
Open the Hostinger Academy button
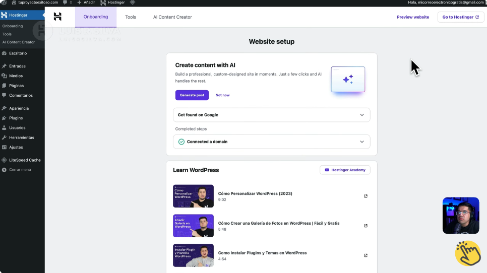click(x=345, y=170)
